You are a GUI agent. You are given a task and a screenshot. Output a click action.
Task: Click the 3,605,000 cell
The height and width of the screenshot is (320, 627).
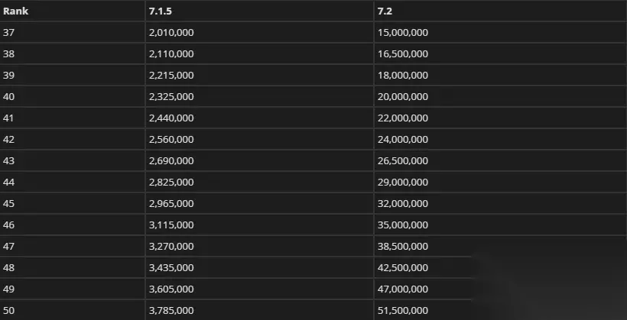click(171, 289)
